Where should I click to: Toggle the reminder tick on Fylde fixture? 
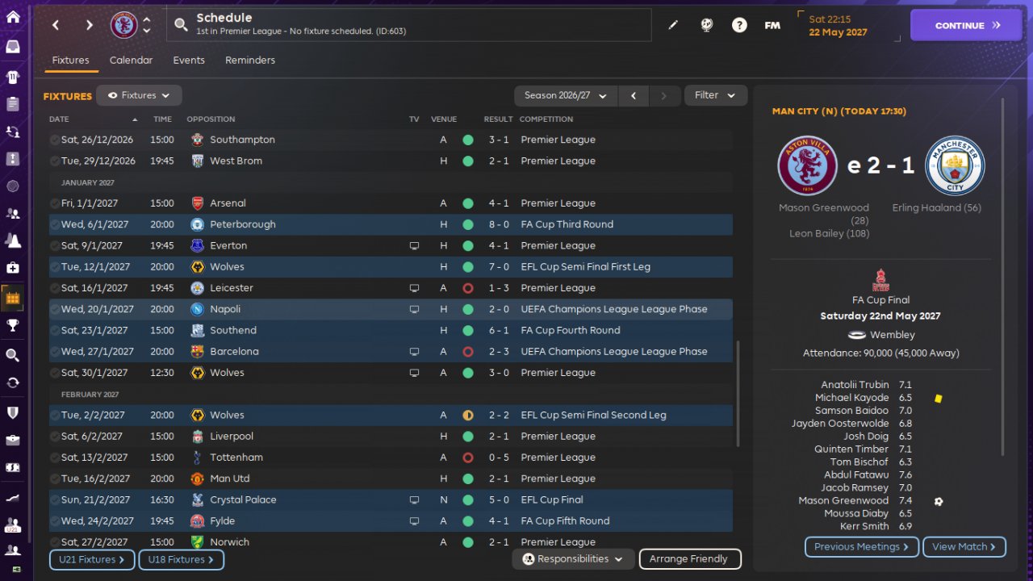coord(55,521)
